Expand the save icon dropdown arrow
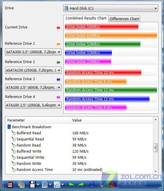 coord(38,185)
